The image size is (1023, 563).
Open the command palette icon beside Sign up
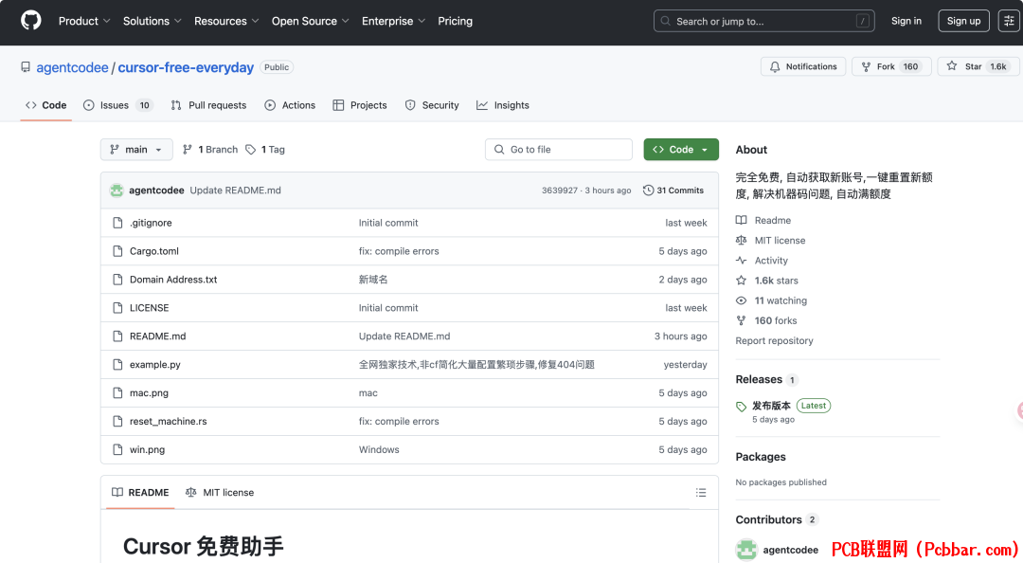click(x=1009, y=21)
